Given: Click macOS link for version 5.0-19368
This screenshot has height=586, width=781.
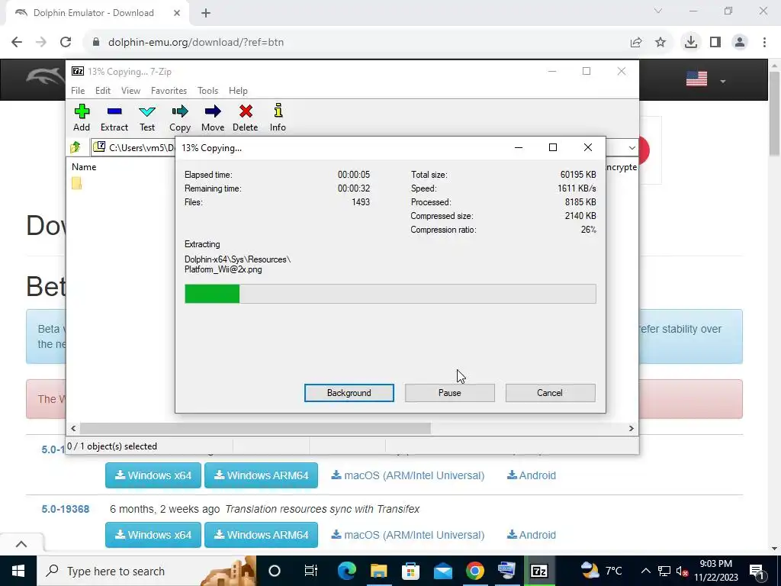Looking at the screenshot, I should click(x=408, y=535).
